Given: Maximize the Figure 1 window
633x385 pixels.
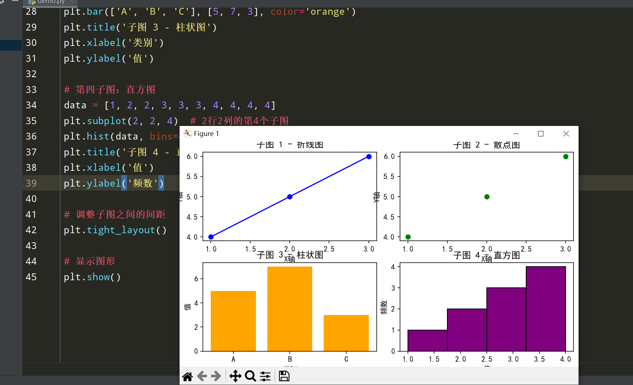Looking at the screenshot, I should pos(541,133).
